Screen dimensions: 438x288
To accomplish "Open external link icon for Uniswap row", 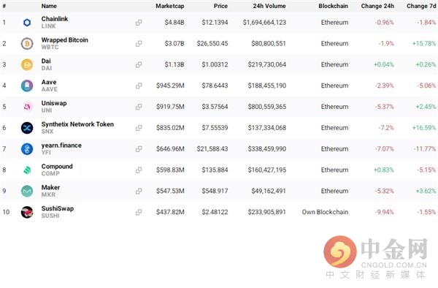I will coord(139,107).
